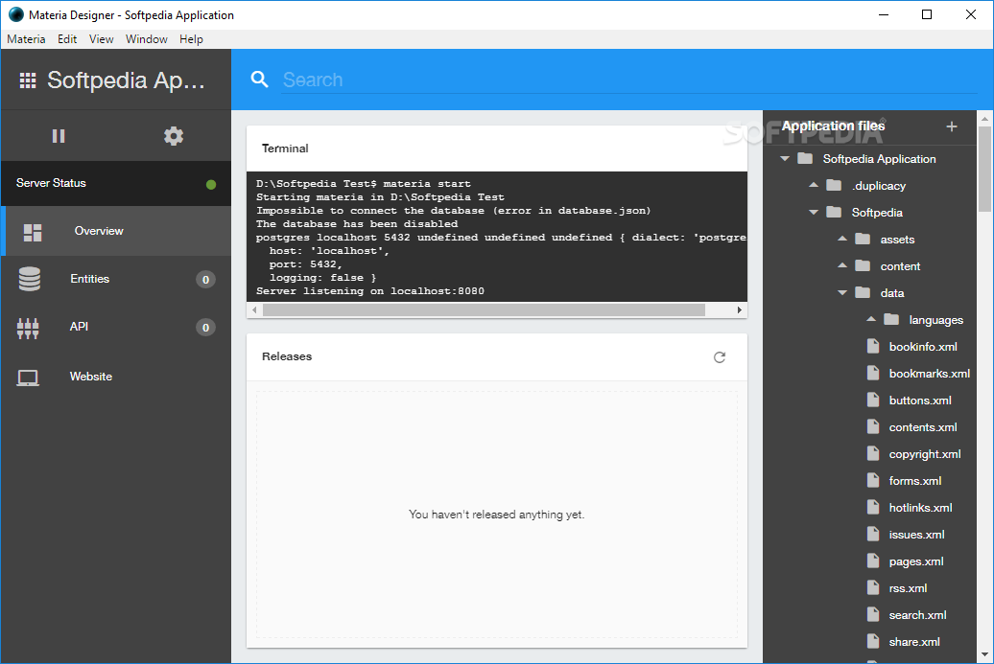Add a new application file with plus
Screen dimensions: 994x664
pos(951,126)
